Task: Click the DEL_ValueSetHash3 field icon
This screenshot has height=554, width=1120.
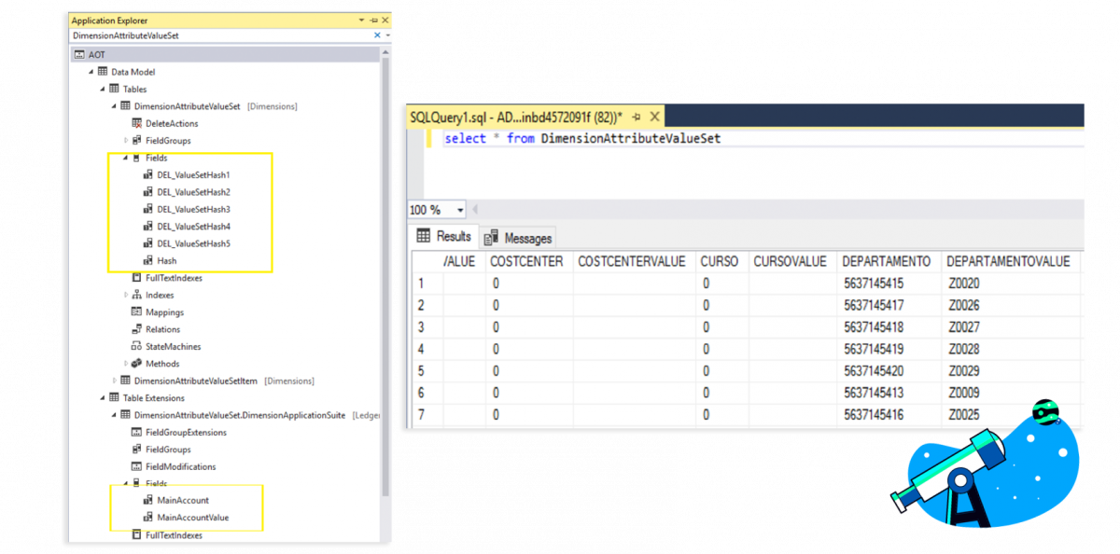Action: click(147, 209)
